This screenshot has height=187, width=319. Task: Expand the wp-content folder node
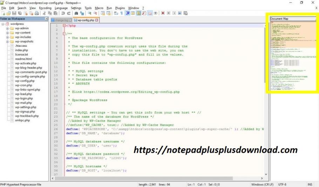coord(7,33)
